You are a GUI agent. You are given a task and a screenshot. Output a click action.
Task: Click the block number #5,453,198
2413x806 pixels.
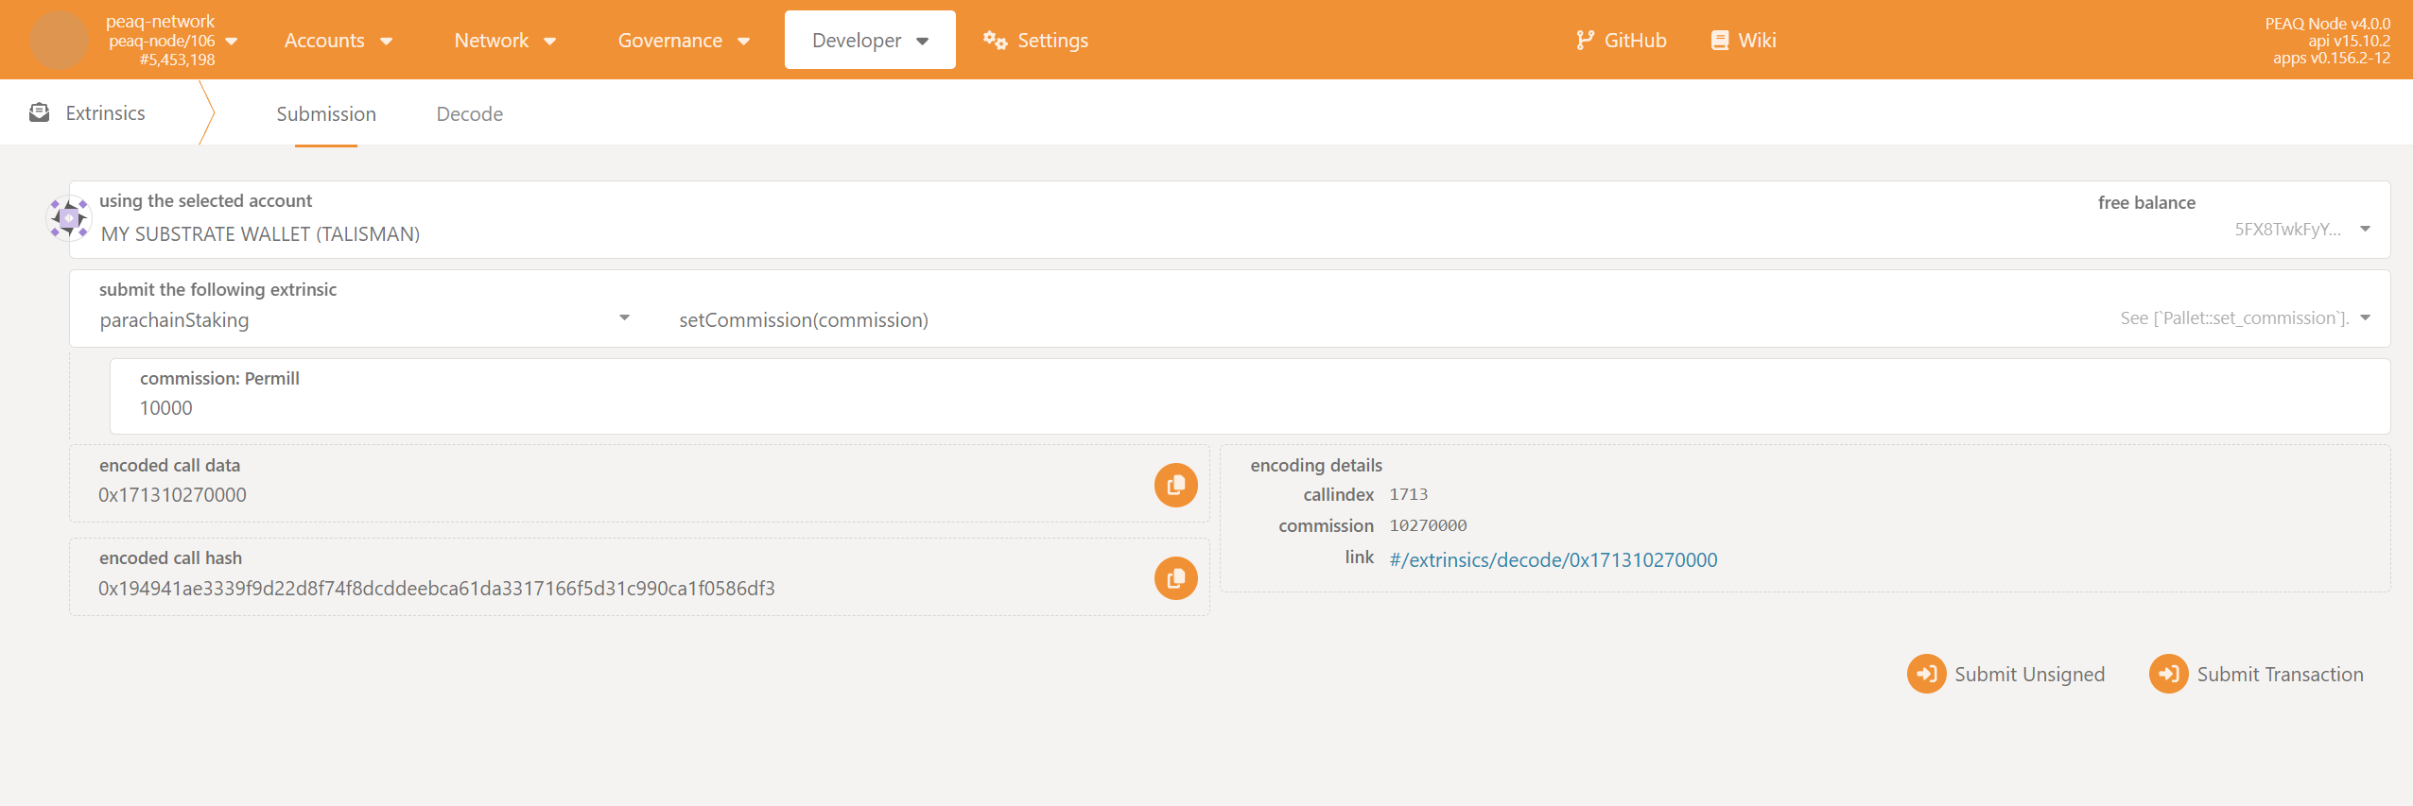click(177, 60)
